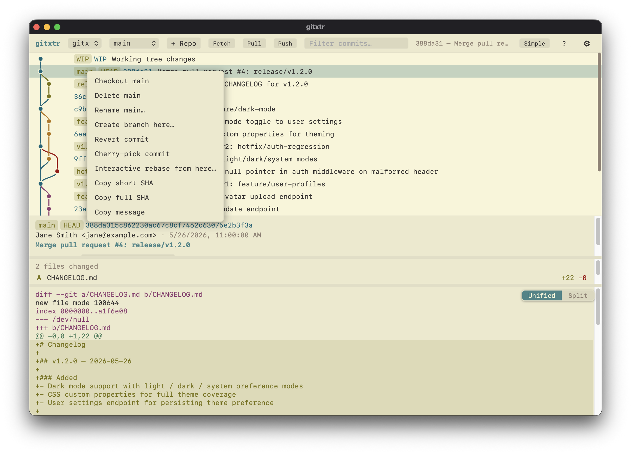Screen dimensions: 631x454
Task: Click the Jane Smith author line
Action: click(148, 235)
